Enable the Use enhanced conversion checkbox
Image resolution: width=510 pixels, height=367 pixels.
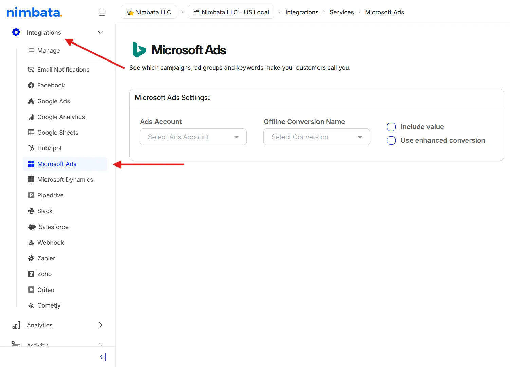coord(391,141)
